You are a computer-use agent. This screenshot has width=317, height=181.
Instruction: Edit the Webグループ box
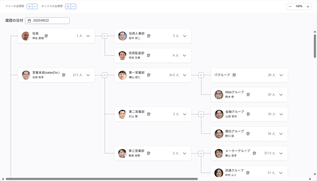(248, 95)
